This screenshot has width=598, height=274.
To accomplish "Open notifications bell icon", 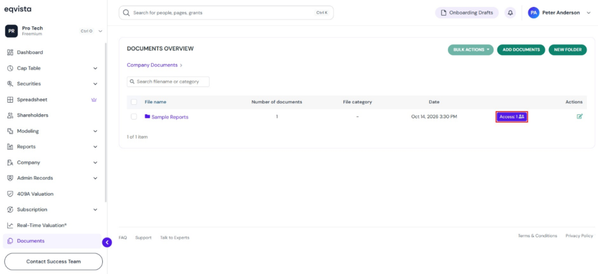I will click(x=510, y=13).
